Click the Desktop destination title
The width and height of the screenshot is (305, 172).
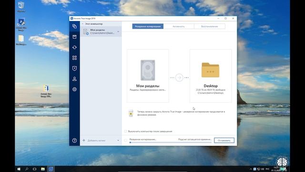[211, 86]
